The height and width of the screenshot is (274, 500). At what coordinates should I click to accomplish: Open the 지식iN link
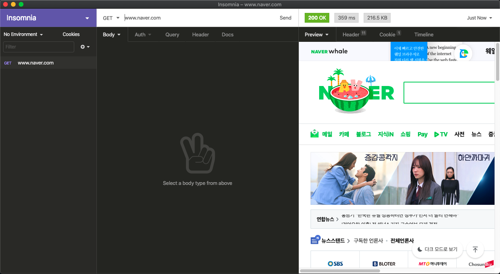(386, 134)
